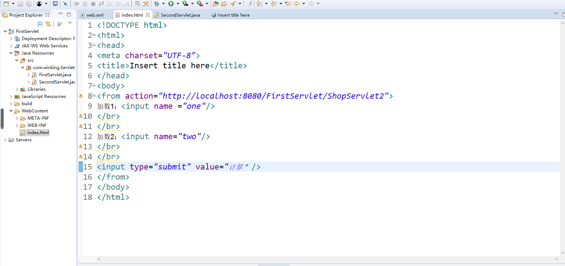The image size is (565, 266).
Task: Toggle Link with Editor in Project Explorer
Action: coord(48,24)
